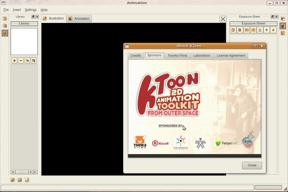Switch to the Animation workspace tab

(x=79, y=19)
